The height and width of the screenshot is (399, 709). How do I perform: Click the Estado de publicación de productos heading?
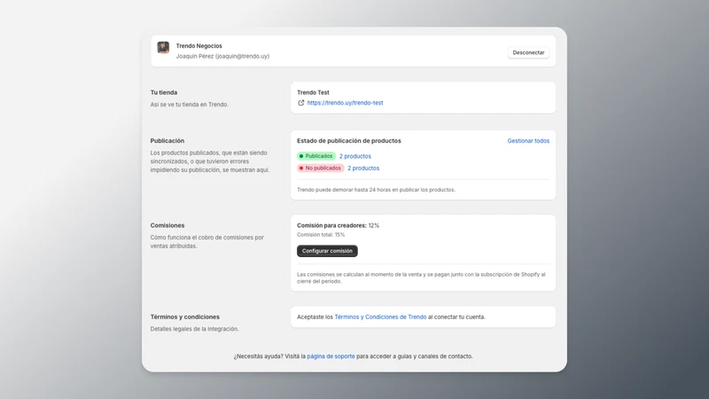349,141
